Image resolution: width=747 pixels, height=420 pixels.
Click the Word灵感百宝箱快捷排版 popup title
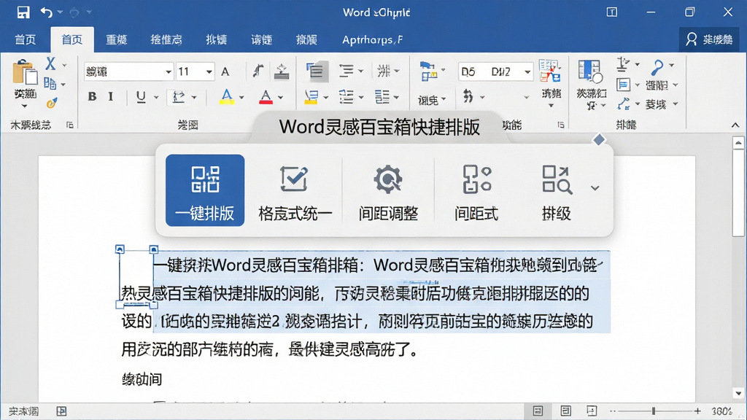(x=379, y=127)
